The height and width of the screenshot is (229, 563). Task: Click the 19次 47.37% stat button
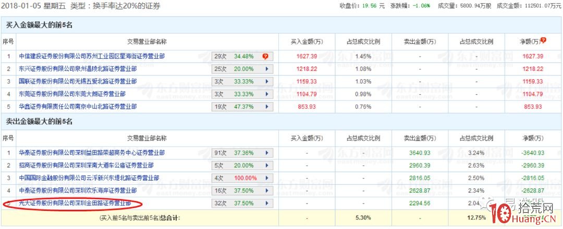(x=242, y=107)
